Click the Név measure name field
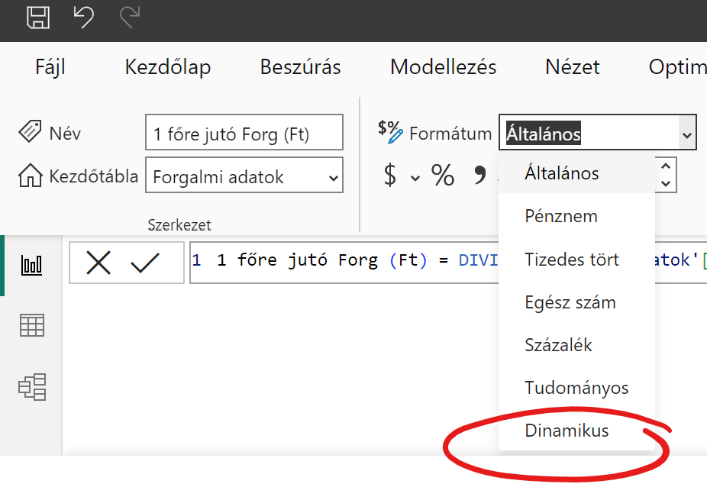This screenshot has width=707, height=484. coord(244,135)
